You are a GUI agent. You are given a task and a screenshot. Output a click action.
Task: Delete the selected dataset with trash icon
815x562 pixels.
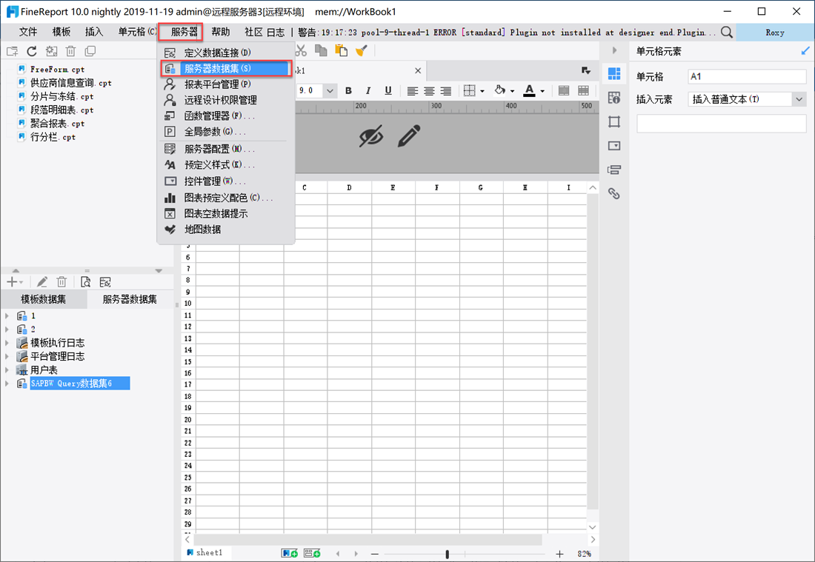click(61, 282)
